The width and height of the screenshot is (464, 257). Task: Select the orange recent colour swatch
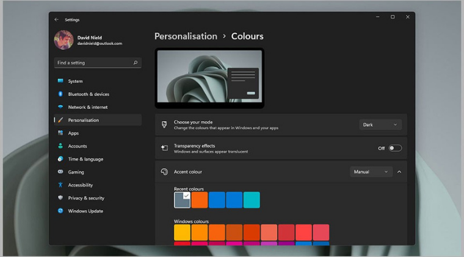(x=200, y=200)
